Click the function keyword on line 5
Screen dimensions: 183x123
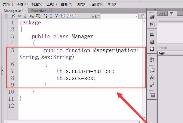coord(78,50)
